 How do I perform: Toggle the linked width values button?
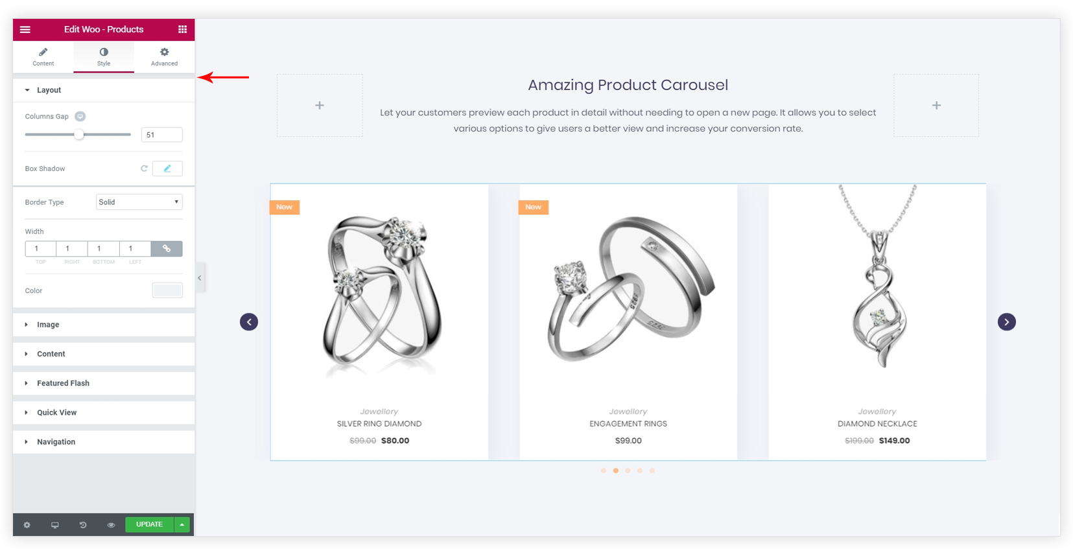[x=167, y=249]
